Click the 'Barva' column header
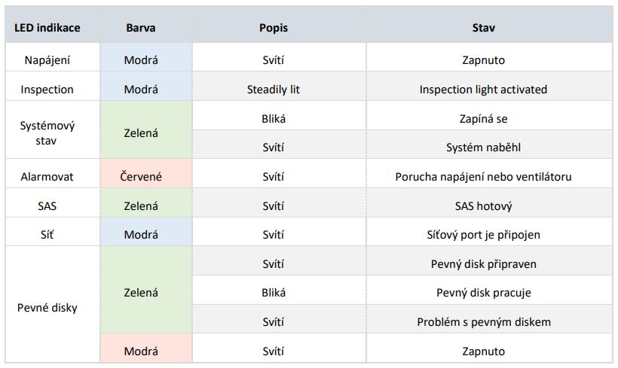Image resolution: width=618 pixels, height=368 pixels. click(141, 28)
